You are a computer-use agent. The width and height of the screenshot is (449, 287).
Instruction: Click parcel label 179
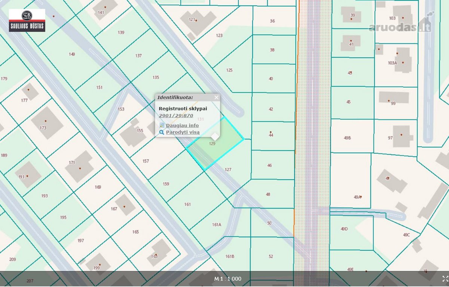4,79
